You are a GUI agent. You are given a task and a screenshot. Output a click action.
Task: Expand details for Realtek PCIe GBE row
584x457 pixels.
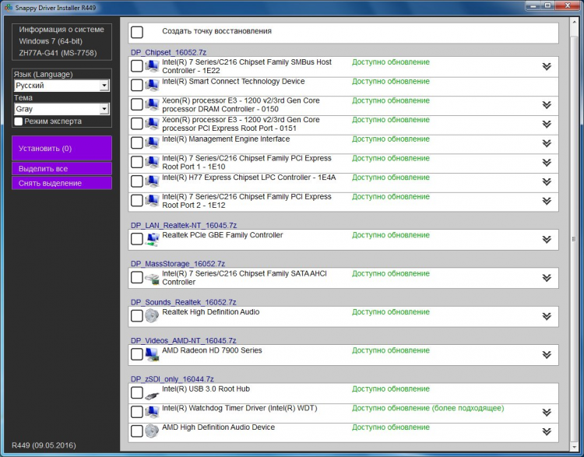click(547, 240)
